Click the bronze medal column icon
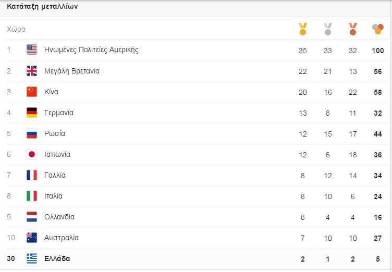 click(x=353, y=29)
